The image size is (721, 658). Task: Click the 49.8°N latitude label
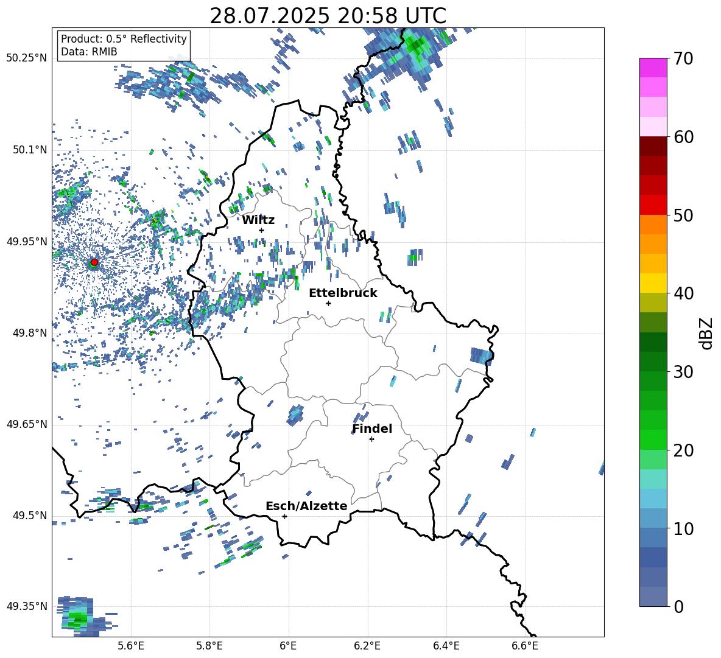pyautogui.click(x=30, y=333)
